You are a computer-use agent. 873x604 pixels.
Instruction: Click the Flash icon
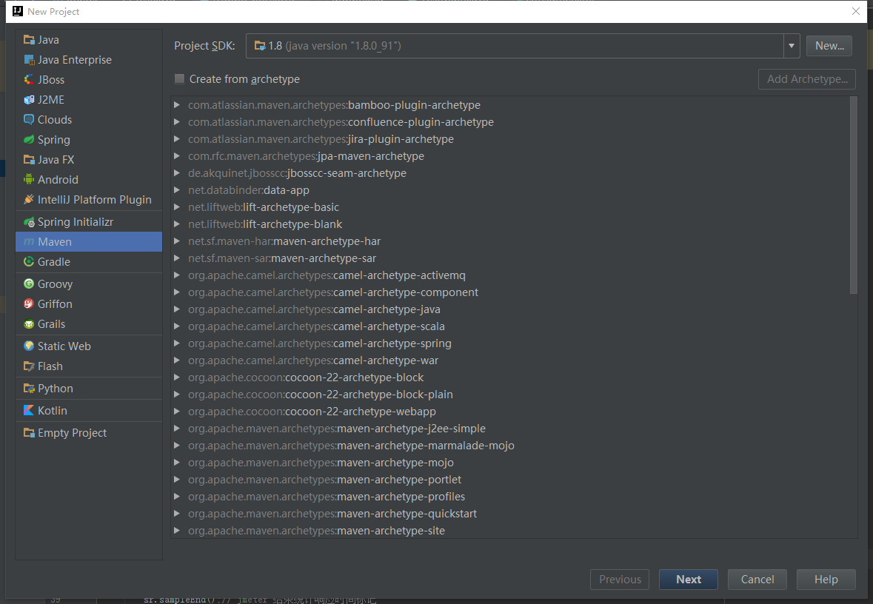29,366
